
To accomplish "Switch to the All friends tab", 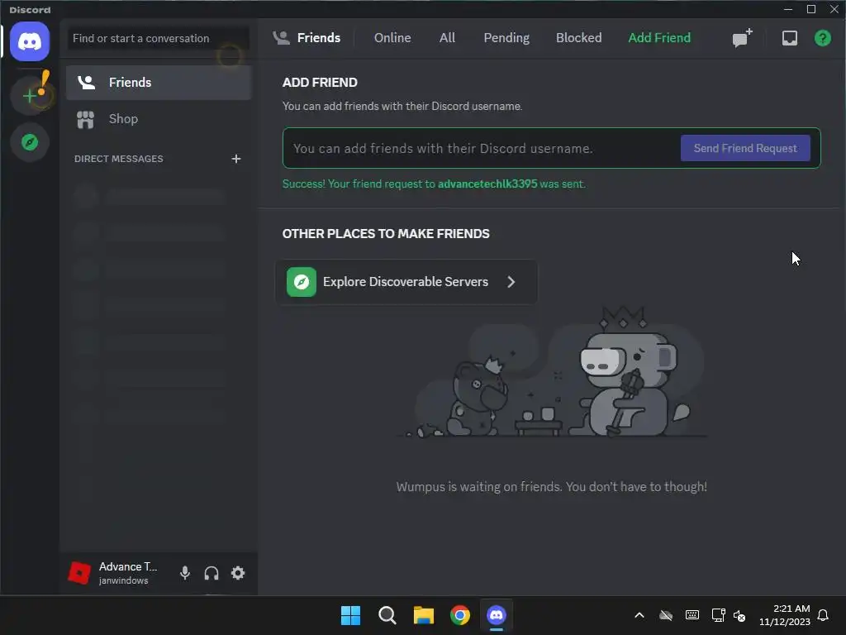I will point(447,38).
